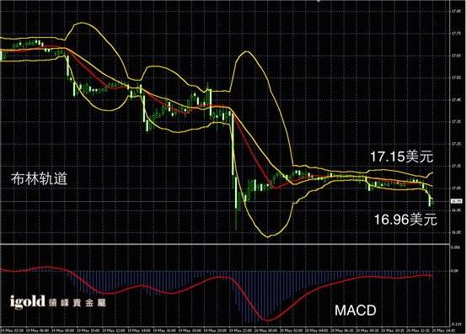Click the small triangle marker at top edge

319,1
